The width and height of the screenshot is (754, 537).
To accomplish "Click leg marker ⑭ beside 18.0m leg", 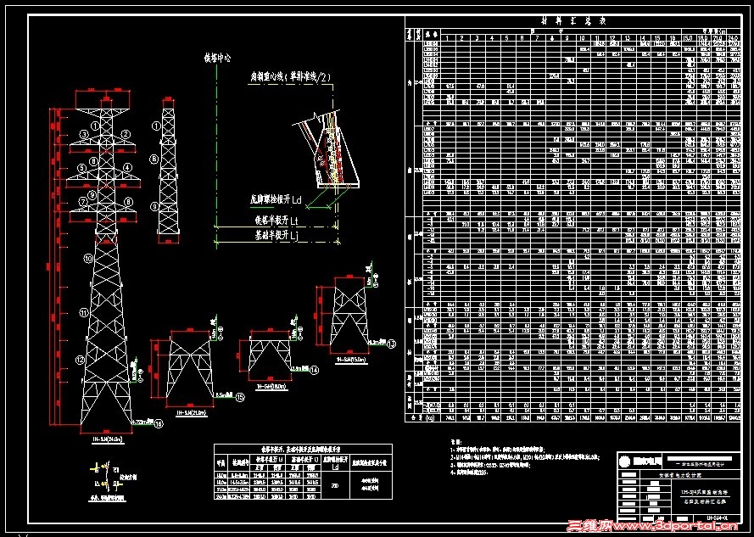I will (x=315, y=370).
